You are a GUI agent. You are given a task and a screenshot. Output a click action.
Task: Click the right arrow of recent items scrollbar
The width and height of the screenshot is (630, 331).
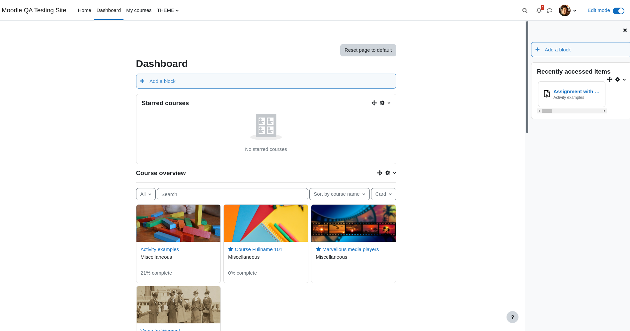click(604, 111)
